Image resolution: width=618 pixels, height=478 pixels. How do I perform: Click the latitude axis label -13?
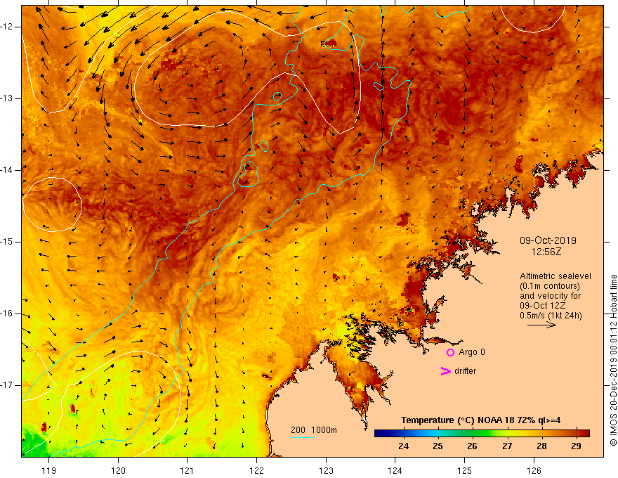pyautogui.click(x=7, y=98)
